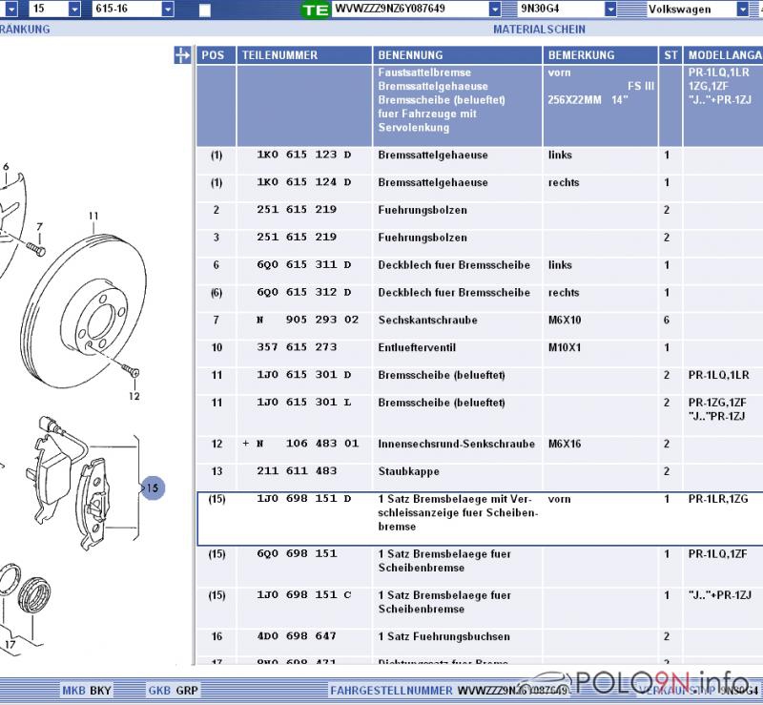The width and height of the screenshot is (763, 705).
Task: Click the POS column header
Action: 217,55
